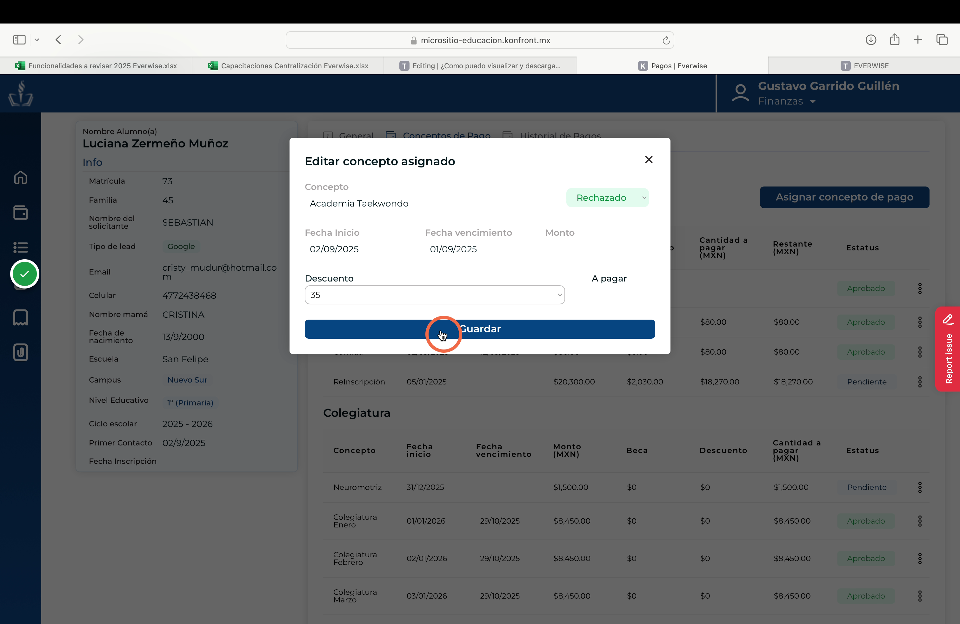Expand the Finanzas role dropdown
Screen dimensions: 960x624
pos(787,101)
